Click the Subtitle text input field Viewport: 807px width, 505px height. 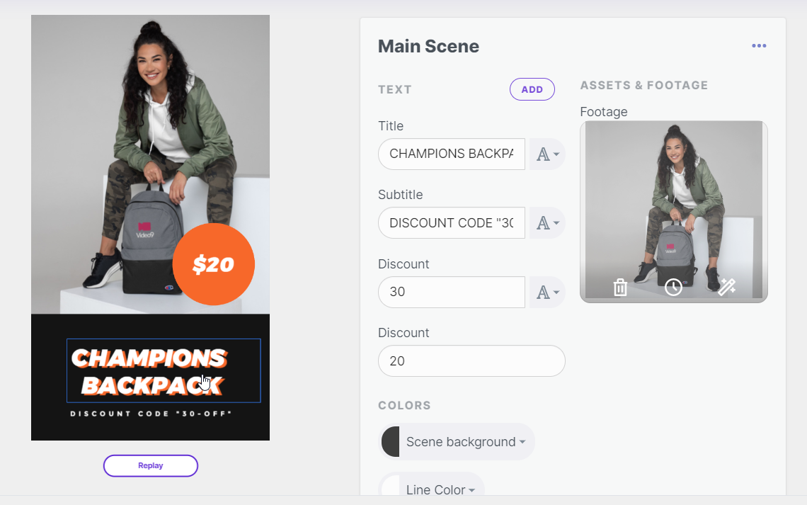pyautogui.click(x=452, y=222)
